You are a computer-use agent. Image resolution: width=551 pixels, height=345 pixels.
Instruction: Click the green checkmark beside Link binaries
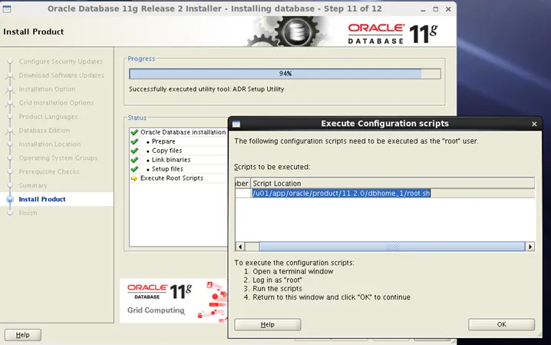134,160
